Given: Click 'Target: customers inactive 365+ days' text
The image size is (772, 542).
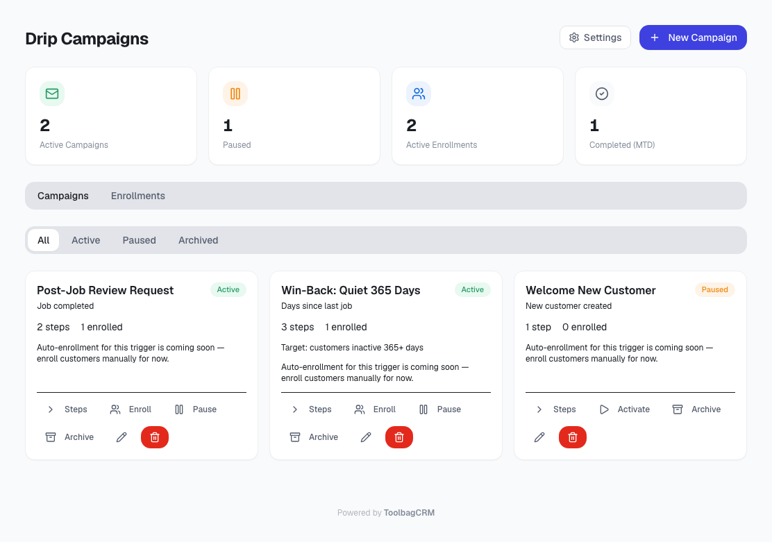Looking at the screenshot, I should click(x=352, y=348).
